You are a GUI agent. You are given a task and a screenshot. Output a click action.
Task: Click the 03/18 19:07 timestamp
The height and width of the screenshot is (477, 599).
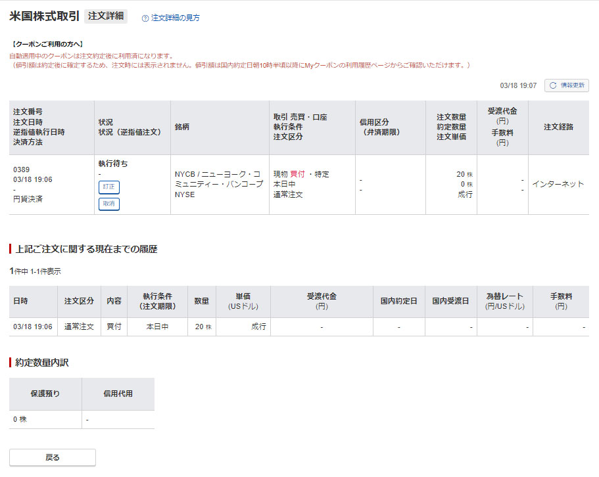coord(518,86)
